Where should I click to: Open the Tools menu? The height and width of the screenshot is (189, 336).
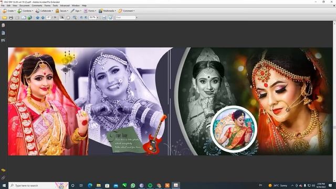click(x=55, y=6)
